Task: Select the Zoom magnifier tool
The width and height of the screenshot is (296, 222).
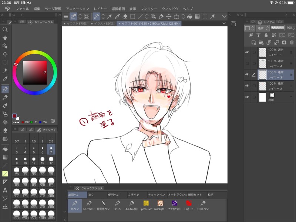Action: (5, 30)
